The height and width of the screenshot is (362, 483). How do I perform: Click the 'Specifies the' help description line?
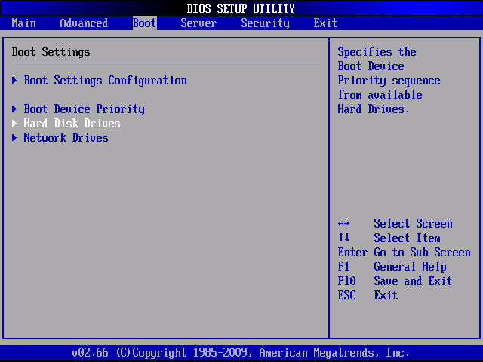point(377,52)
